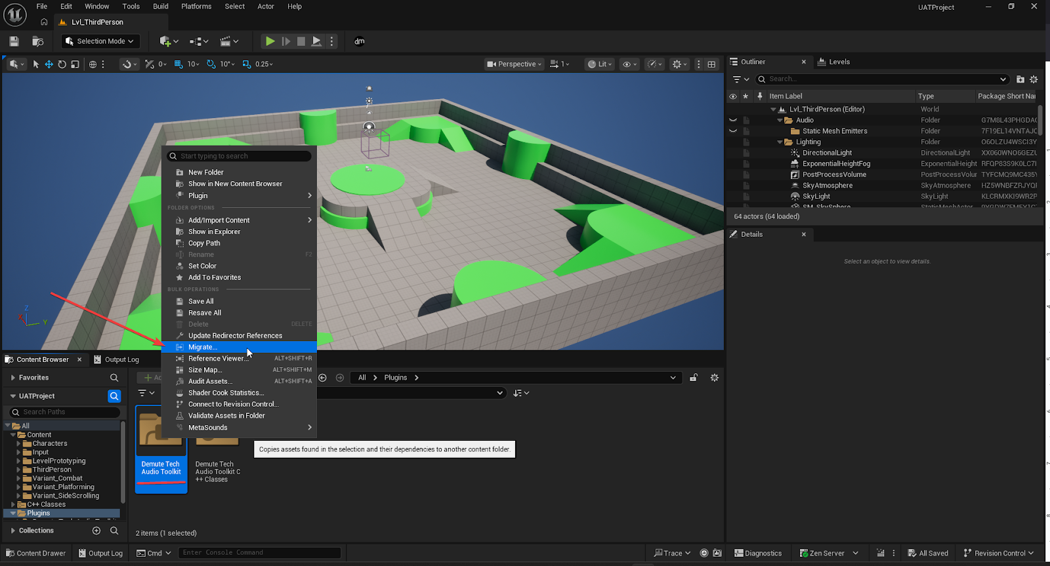Click the Search Paths field
This screenshot has width=1050, height=566.
click(x=65, y=413)
